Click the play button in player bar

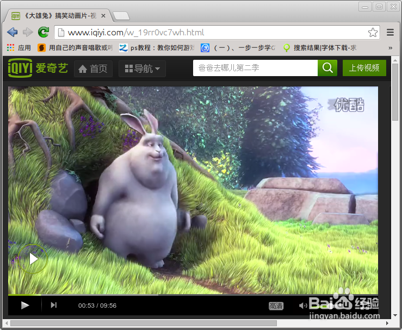click(x=25, y=305)
